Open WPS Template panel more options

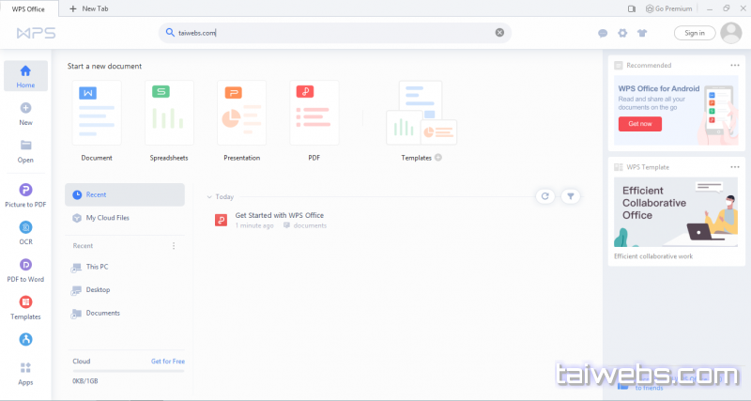pos(735,166)
